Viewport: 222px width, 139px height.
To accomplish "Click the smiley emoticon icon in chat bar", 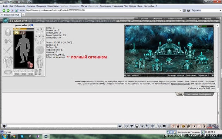I will point(159,126).
